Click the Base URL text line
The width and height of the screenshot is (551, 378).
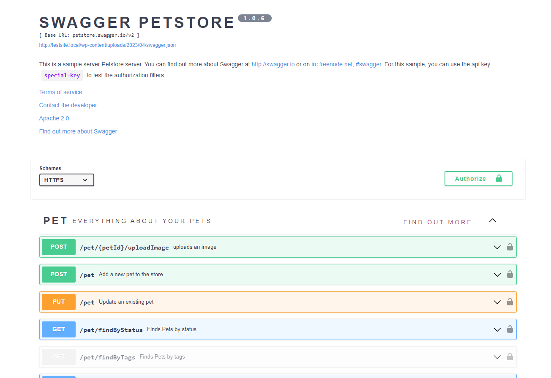89,35
